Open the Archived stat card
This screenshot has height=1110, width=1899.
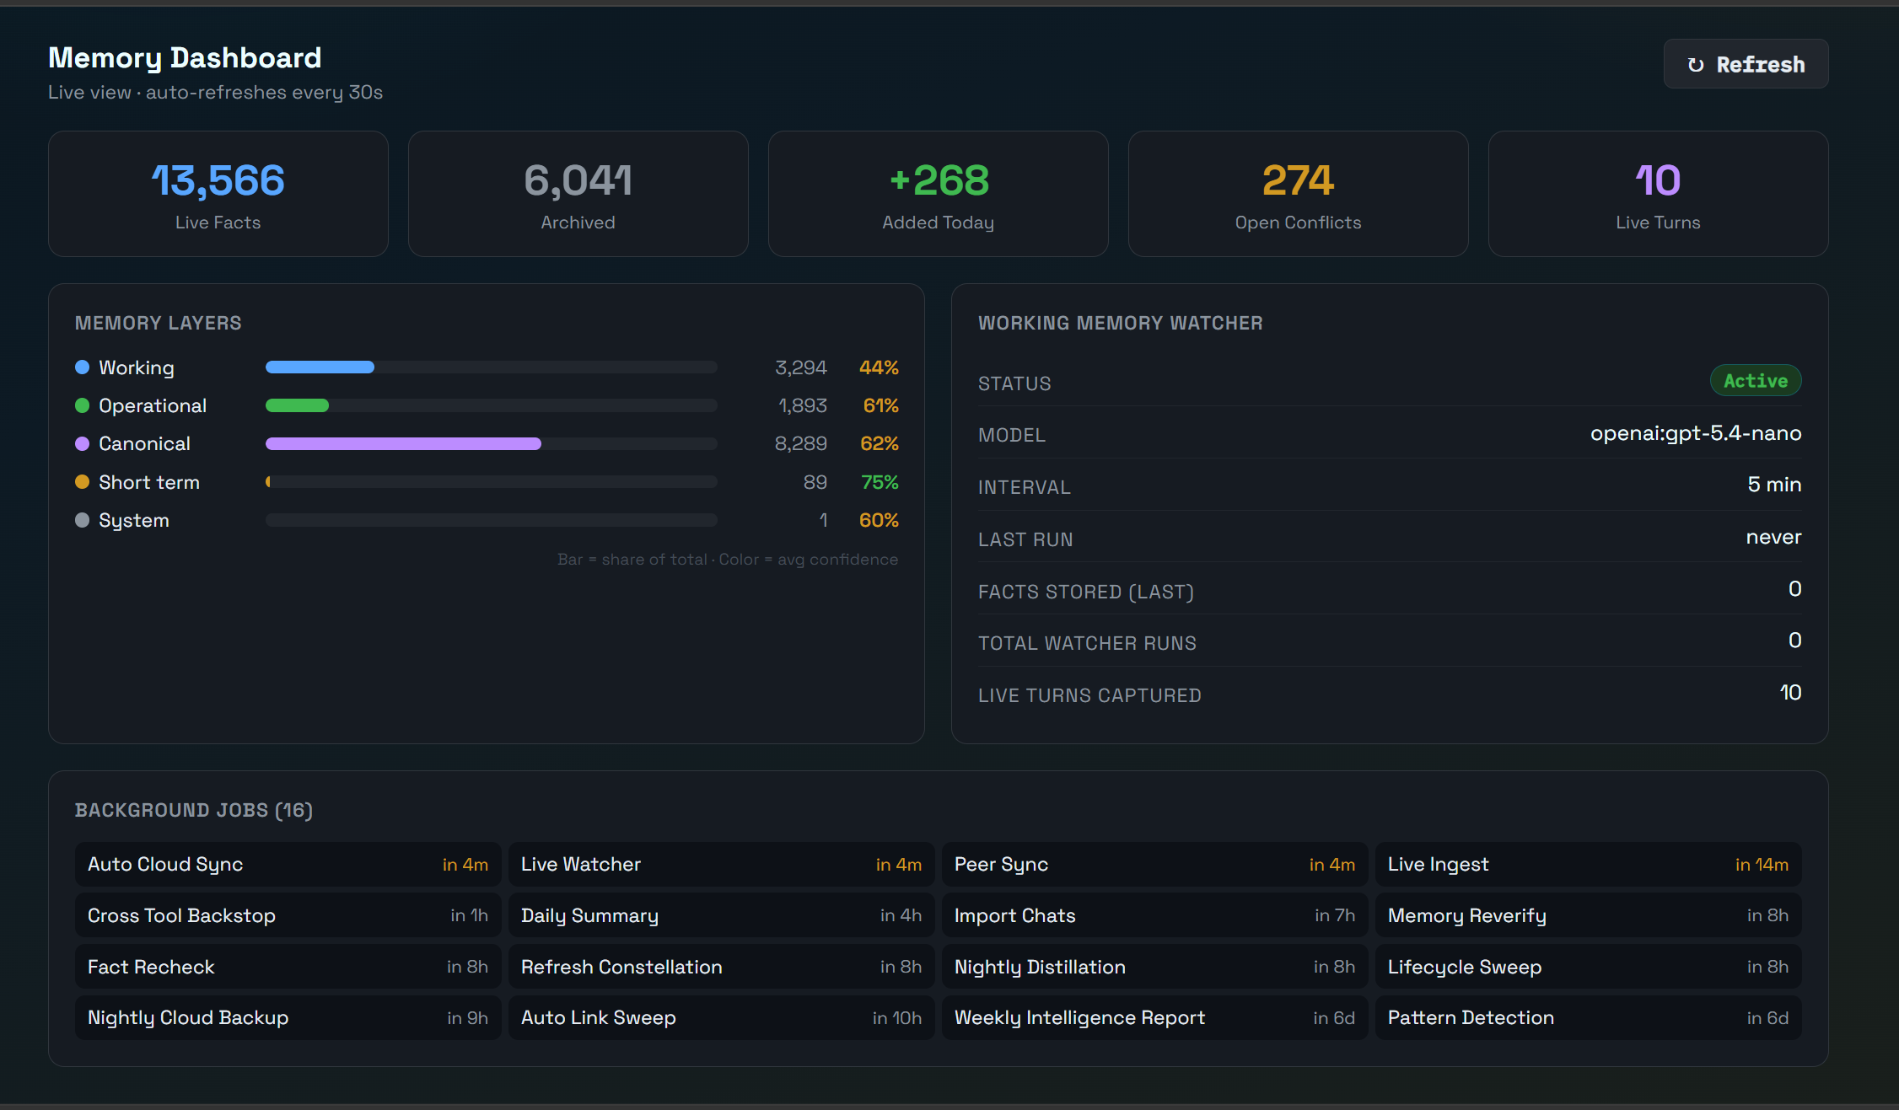point(578,194)
